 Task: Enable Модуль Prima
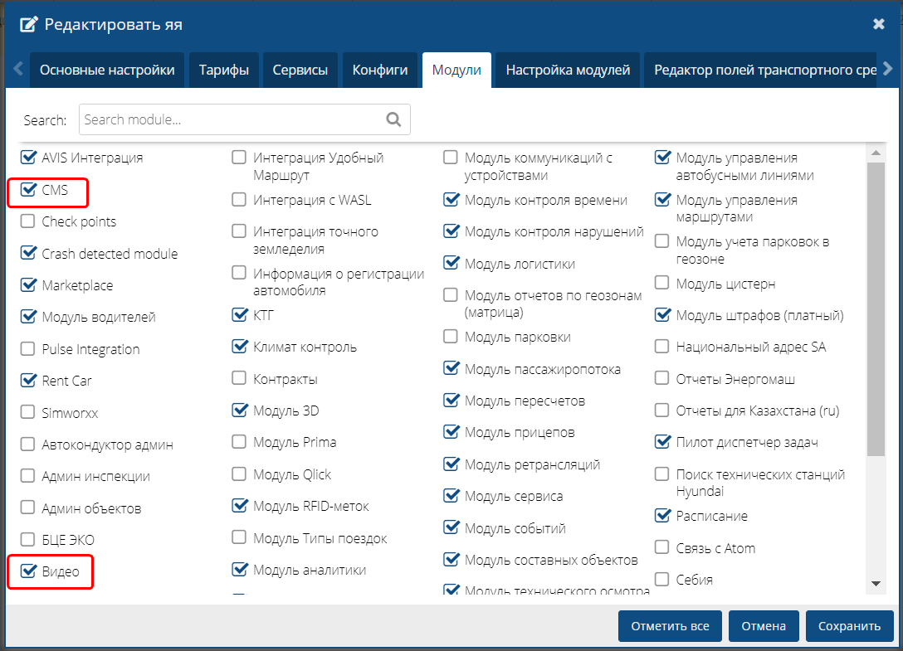(239, 442)
